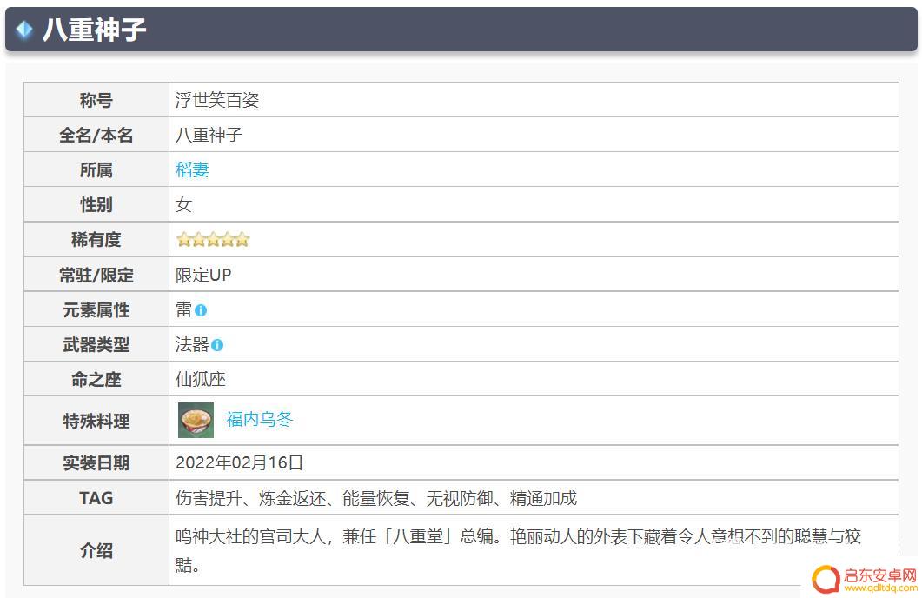Open the 福内乌冬 dish thumbnail image
The height and width of the screenshot is (598, 922).
[x=196, y=420]
